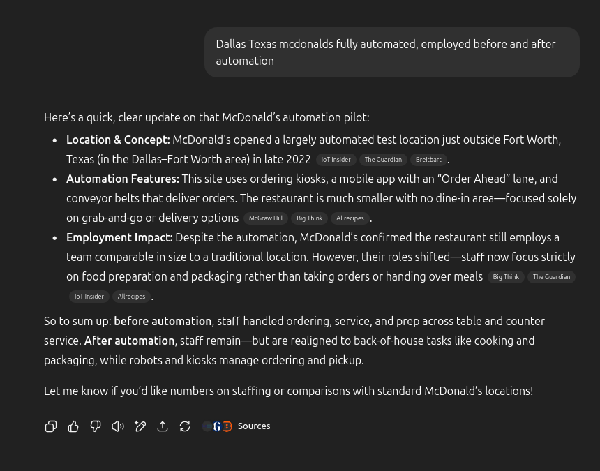600x471 pixels.
Task: Open the Allrecipes citation under Employment Impact
Action: [131, 297]
